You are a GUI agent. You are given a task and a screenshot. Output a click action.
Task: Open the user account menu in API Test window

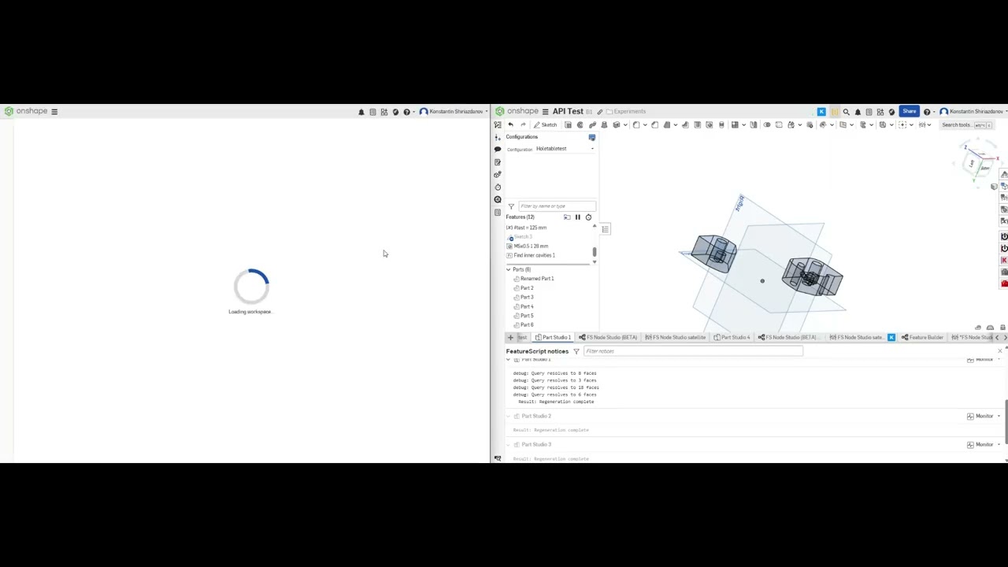pyautogui.click(x=973, y=111)
